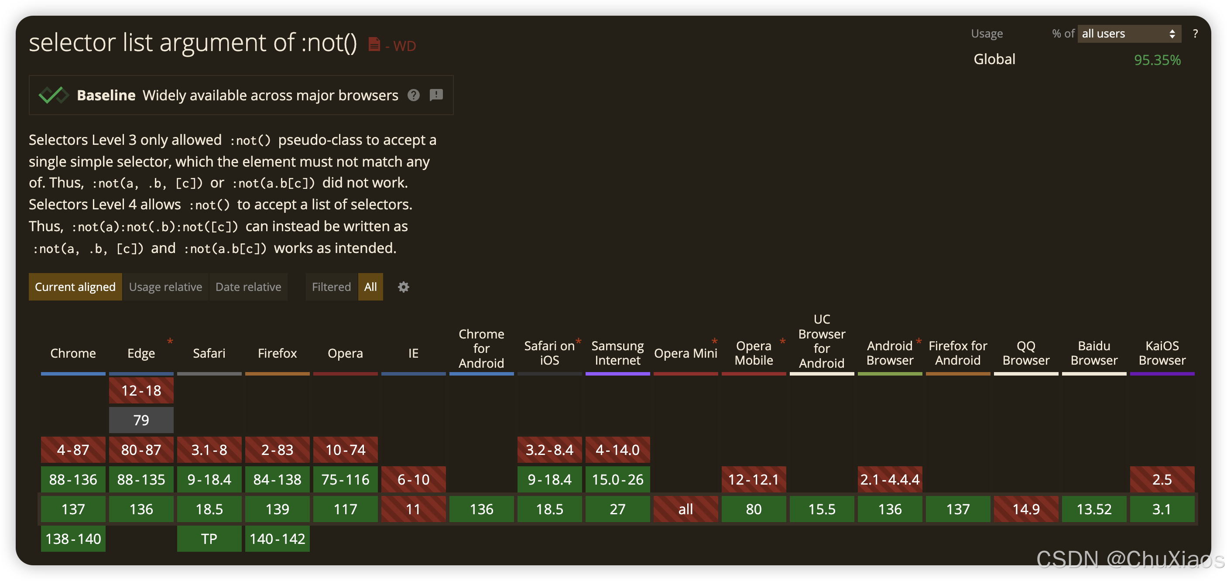This screenshot has width=1227, height=581.
Task: Expand the Chrome 4-87 version range
Action: click(73, 450)
